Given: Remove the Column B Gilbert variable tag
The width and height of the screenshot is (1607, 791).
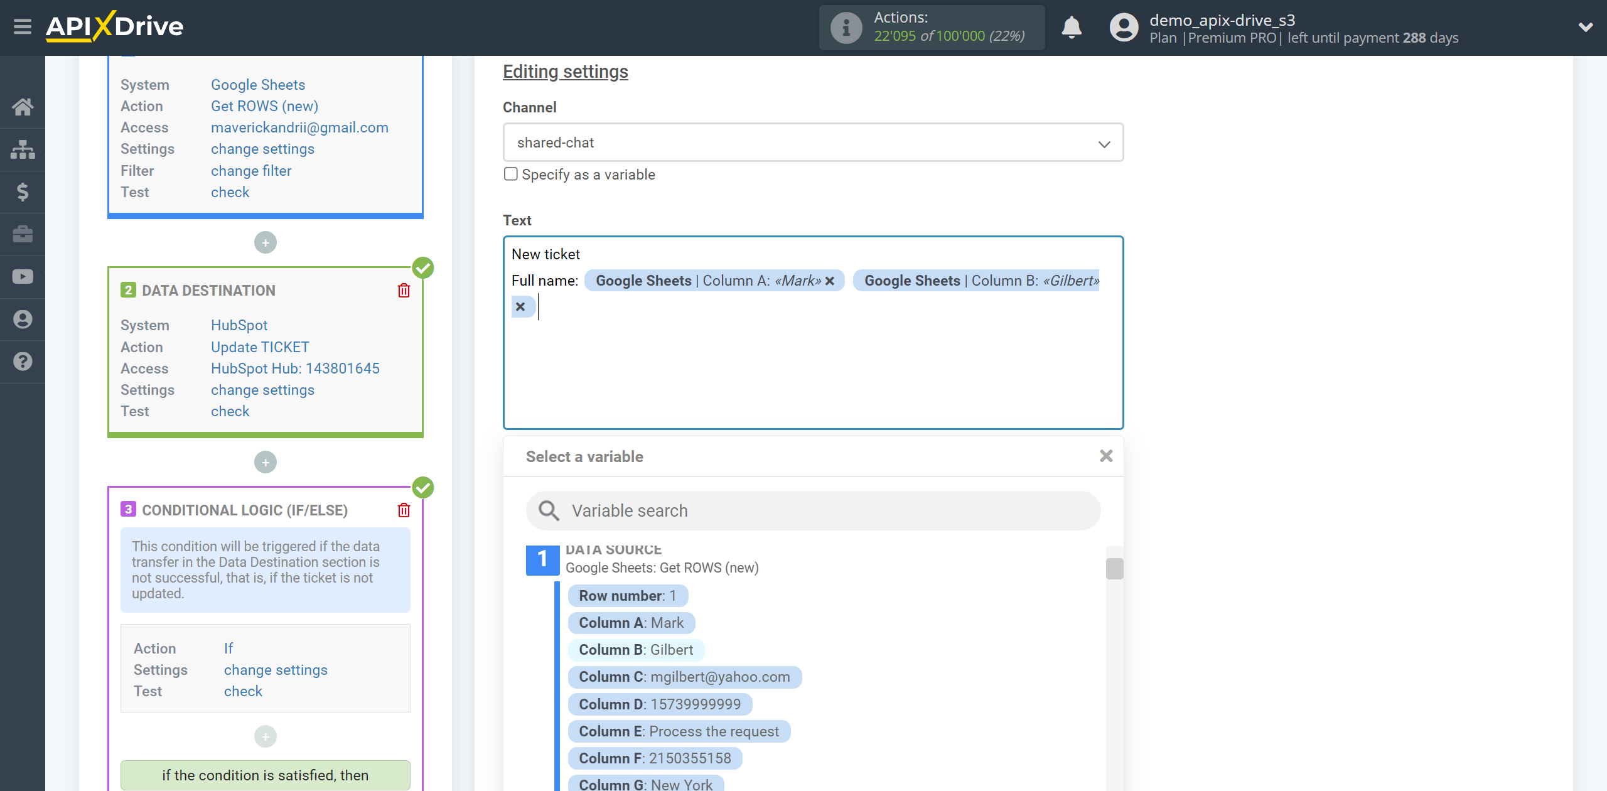Looking at the screenshot, I should (x=520, y=307).
